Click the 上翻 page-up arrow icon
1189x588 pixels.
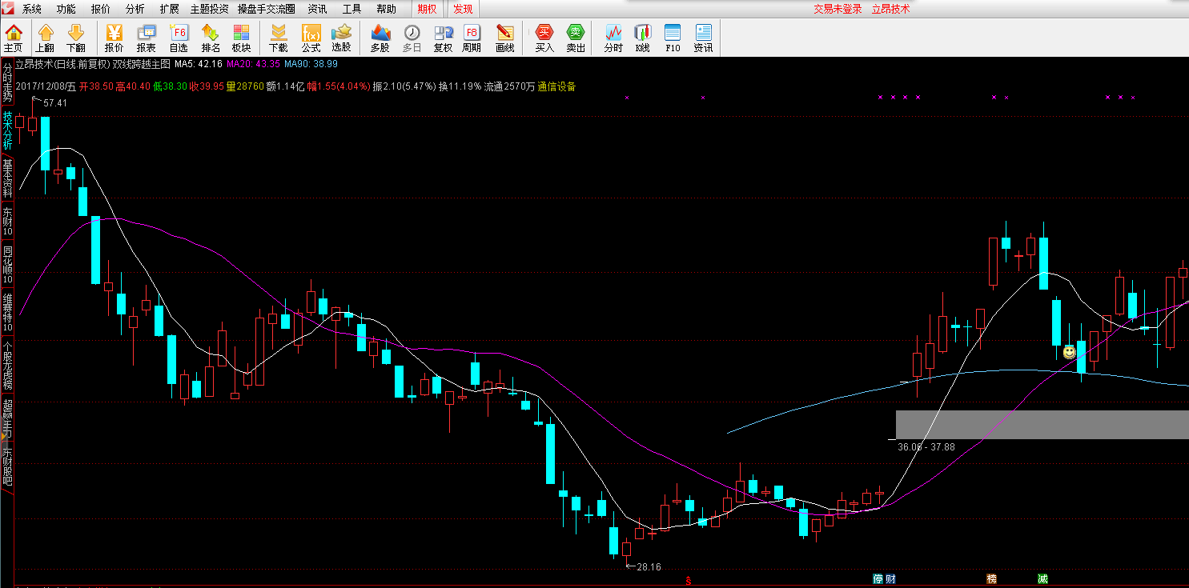(x=45, y=38)
